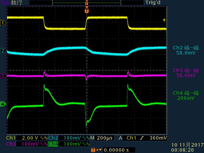Click the Tek logo
The height and width of the screenshot is (153, 204).
coord(5,3)
